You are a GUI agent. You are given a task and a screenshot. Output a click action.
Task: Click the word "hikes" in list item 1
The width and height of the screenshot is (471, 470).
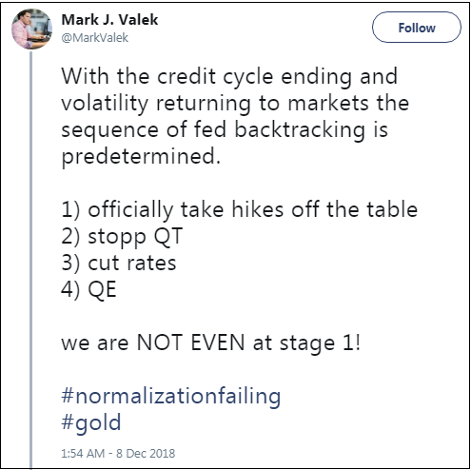tap(258, 209)
